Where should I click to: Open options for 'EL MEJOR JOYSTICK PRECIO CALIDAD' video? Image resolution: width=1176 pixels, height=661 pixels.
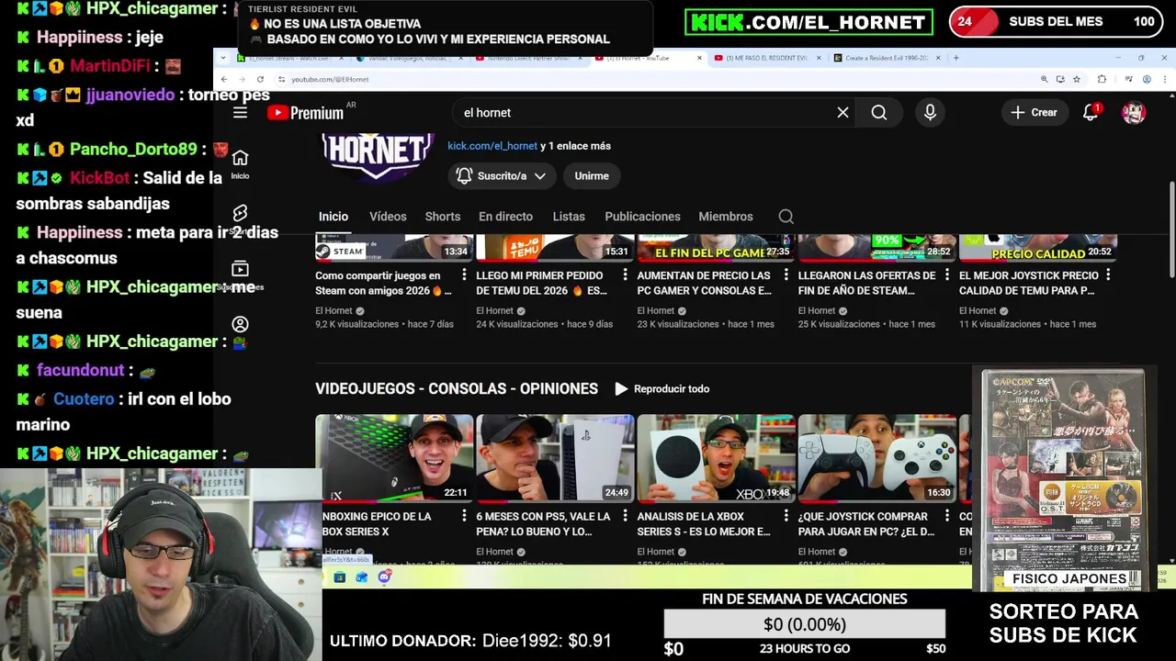coord(1108,275)
